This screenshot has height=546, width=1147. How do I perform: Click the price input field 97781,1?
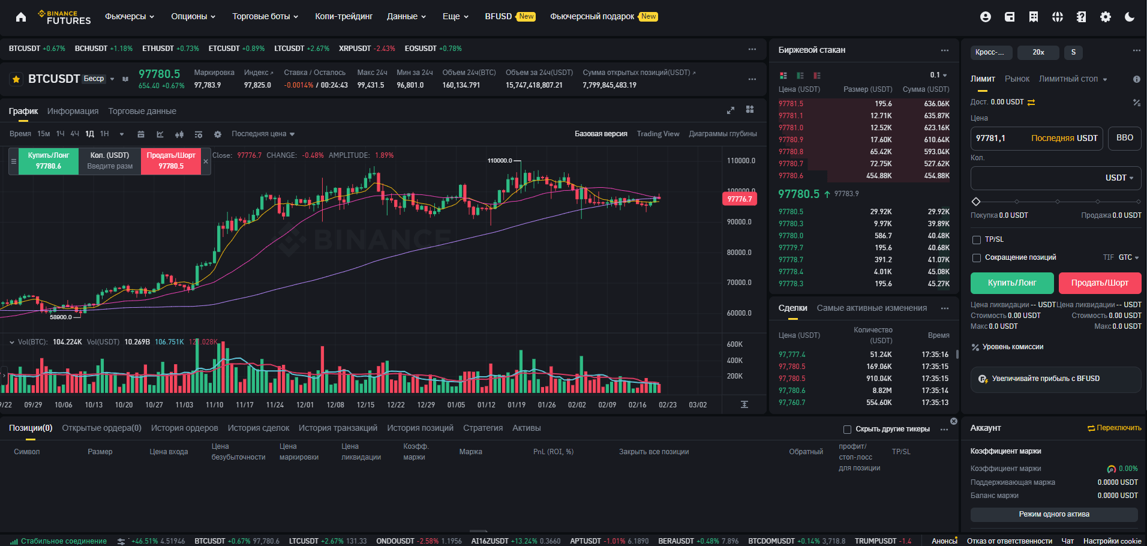click(x=1037, y=139)
